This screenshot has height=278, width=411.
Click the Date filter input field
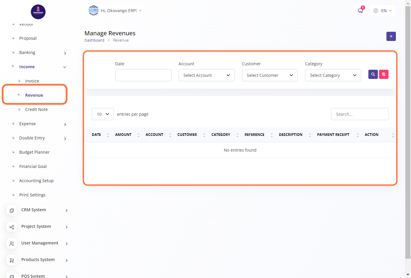[143, 75]
